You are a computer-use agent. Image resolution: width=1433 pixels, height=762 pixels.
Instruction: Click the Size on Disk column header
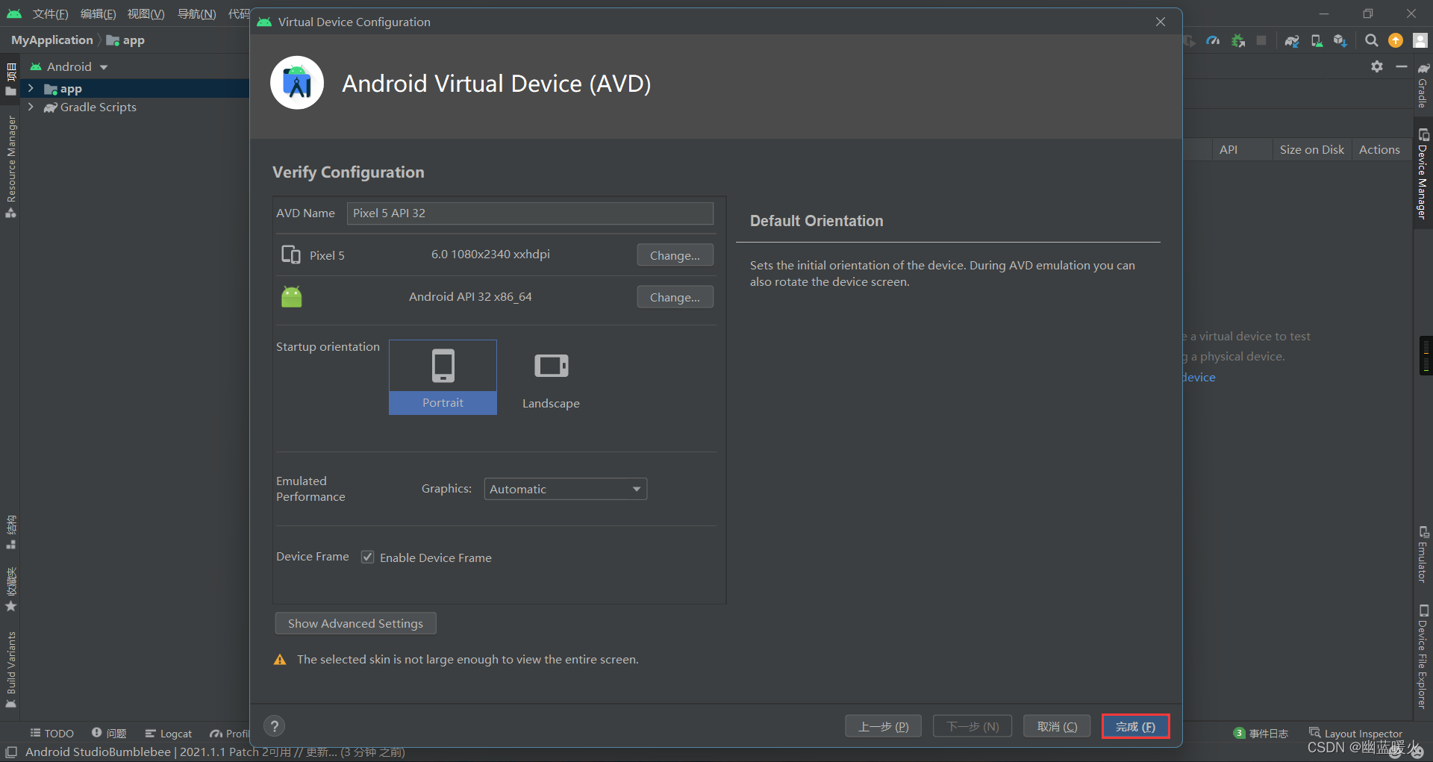pos(1311,149)
